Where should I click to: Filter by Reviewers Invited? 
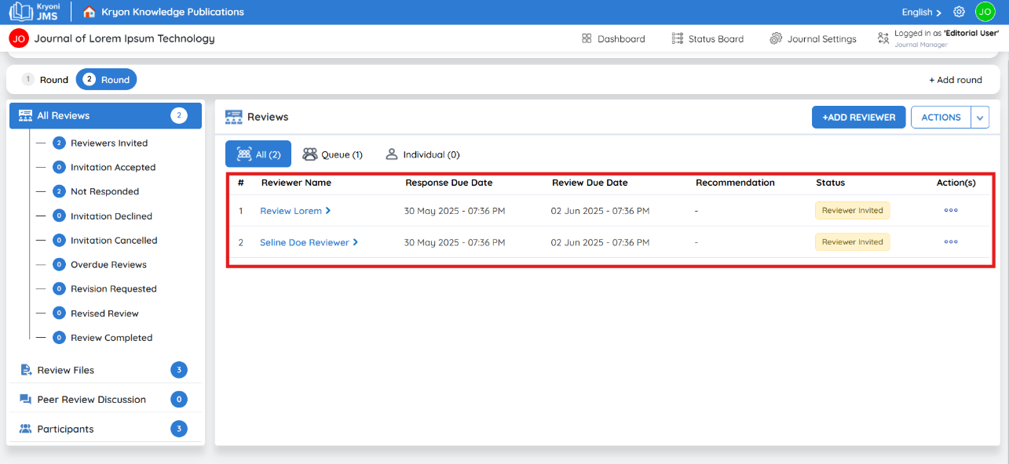(109, 143)
